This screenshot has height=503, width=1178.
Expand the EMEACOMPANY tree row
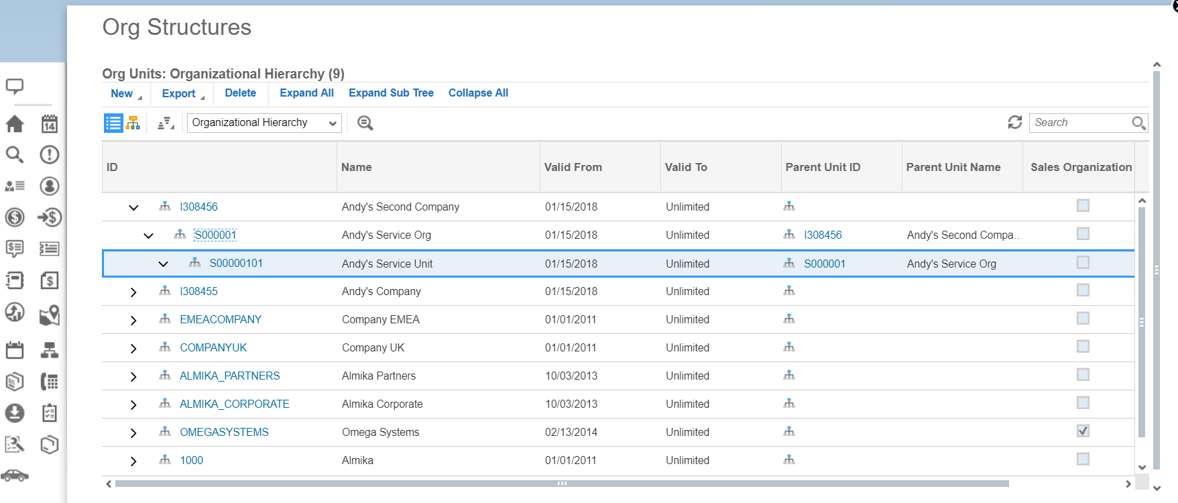point(133,320)
